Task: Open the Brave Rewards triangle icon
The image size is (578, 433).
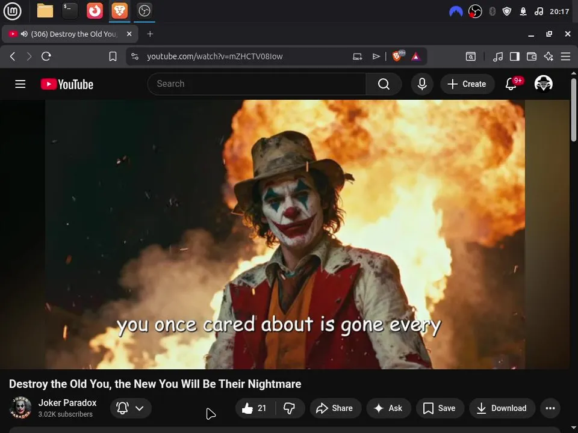Action: coord(416,57)
